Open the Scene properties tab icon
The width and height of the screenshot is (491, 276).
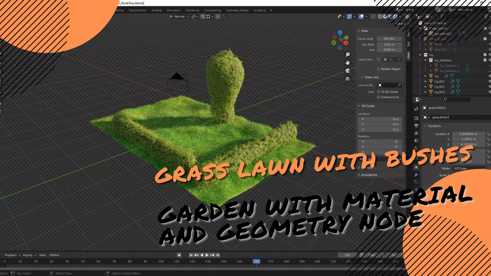(x=416, y=141)
